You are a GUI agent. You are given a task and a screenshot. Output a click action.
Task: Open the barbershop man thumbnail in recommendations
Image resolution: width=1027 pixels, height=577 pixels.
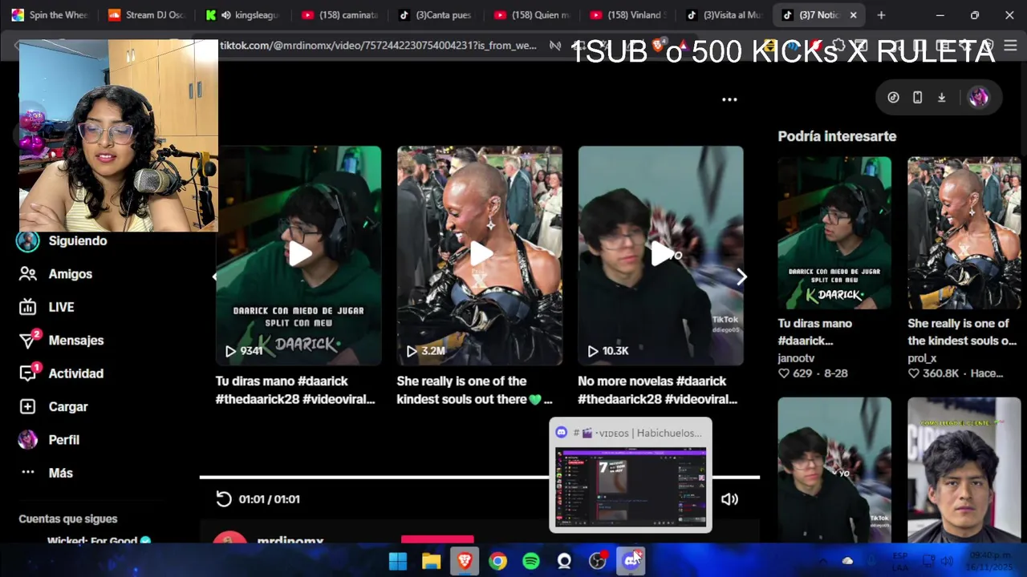(964, 470)
